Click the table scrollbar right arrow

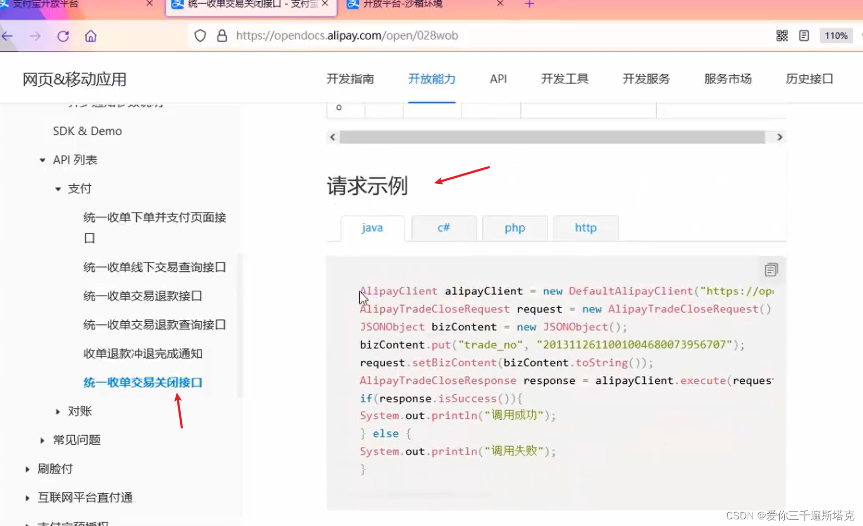click(779, 137)
